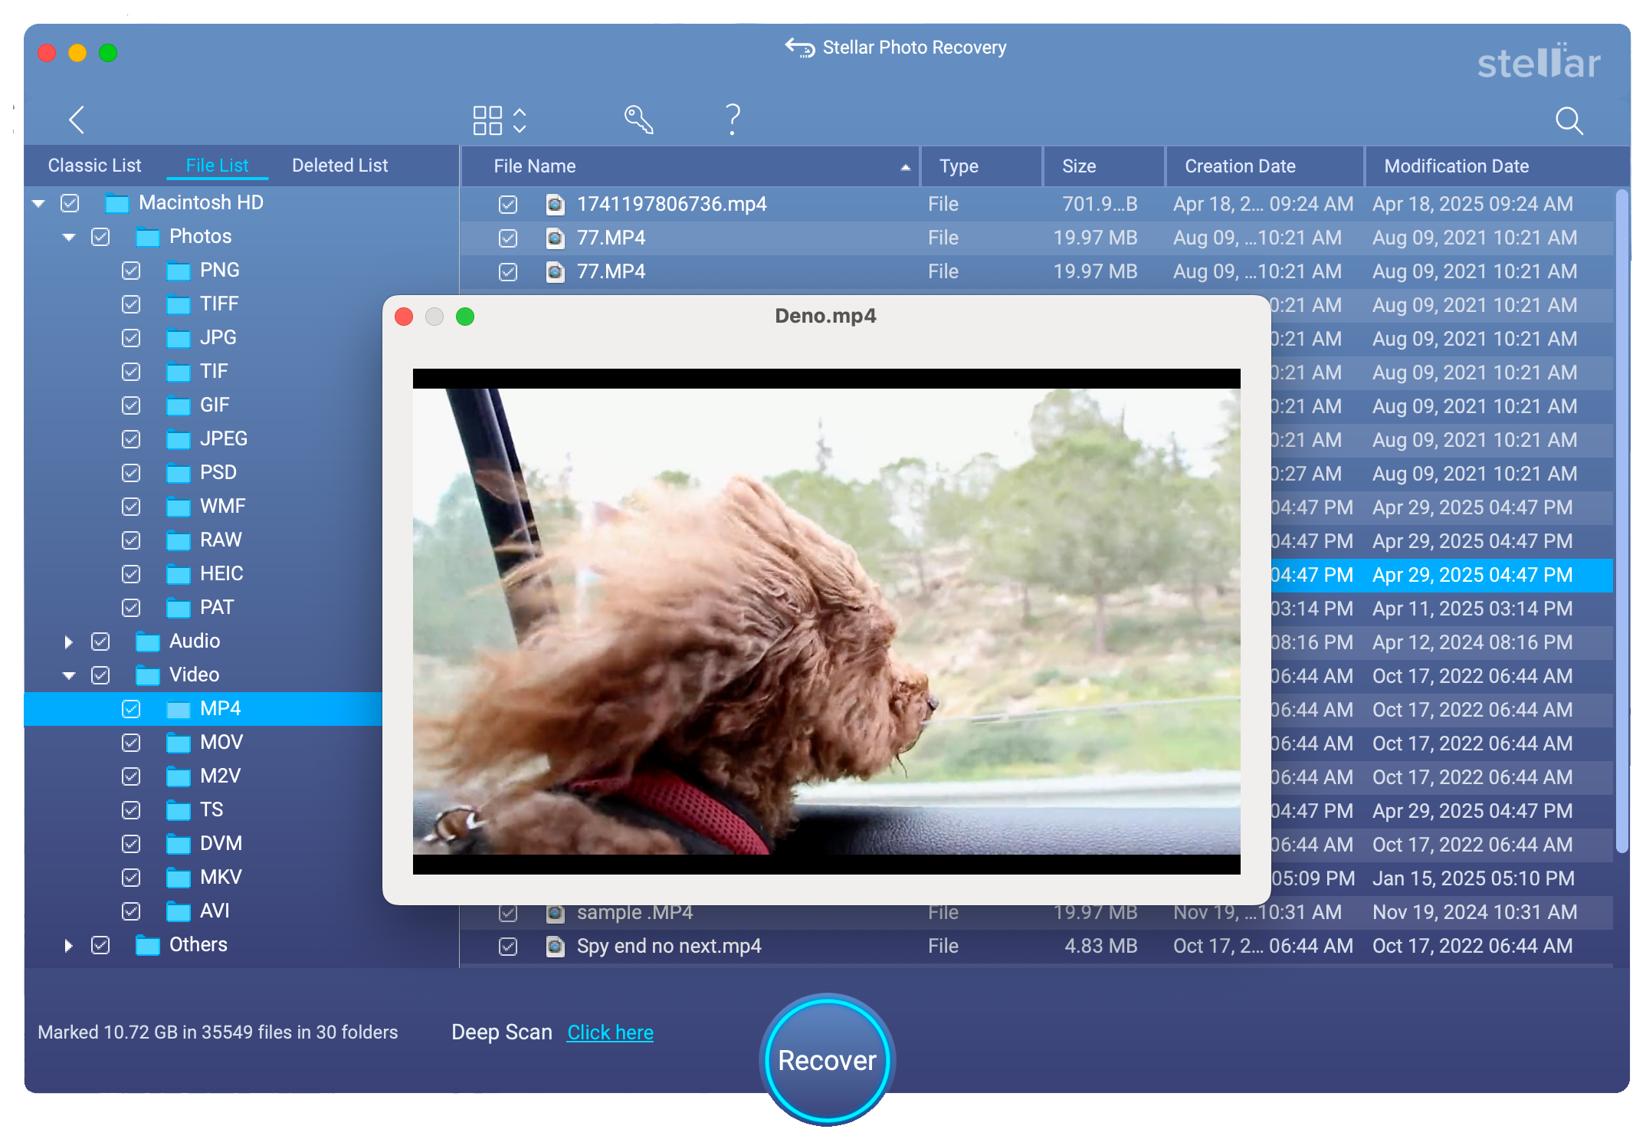The width and height of the screenshot is (1646, 1139).
Task: Click file icon of Spy end no next.mp4
Action: point(555,947)
